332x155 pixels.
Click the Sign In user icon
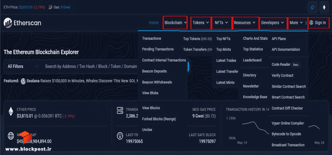[x=311, y=23]
